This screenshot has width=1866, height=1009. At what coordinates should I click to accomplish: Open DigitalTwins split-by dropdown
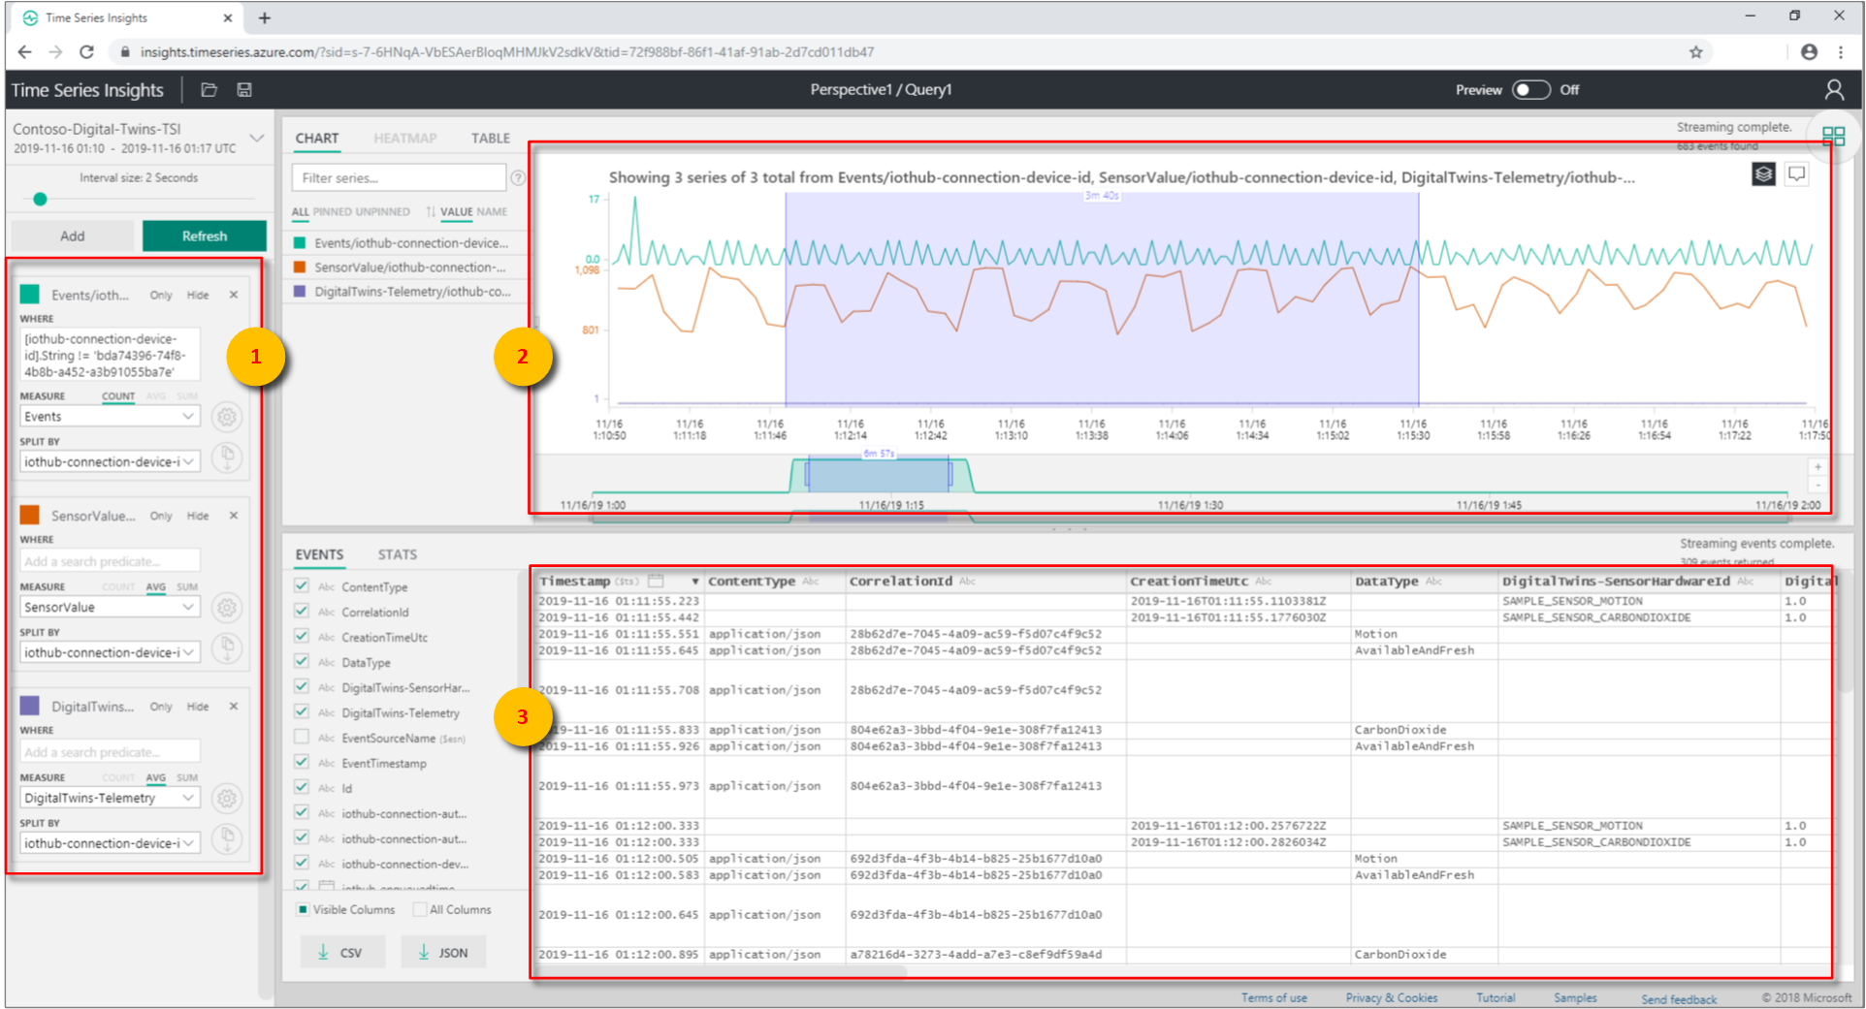(x=110, y=844)
